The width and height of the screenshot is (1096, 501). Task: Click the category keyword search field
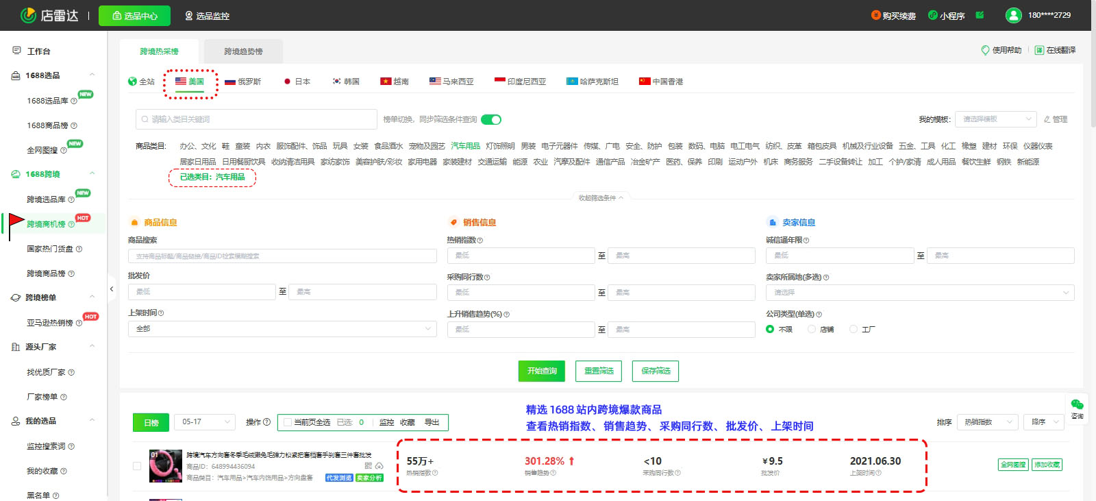click(256, 119)
